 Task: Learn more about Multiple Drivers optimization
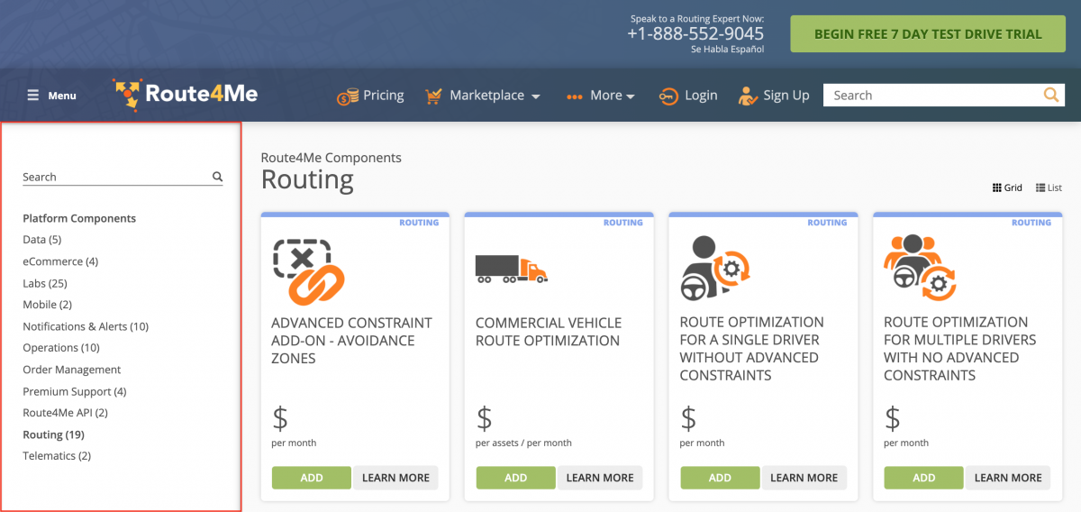pyautogui.click(x=1008, y=478)
